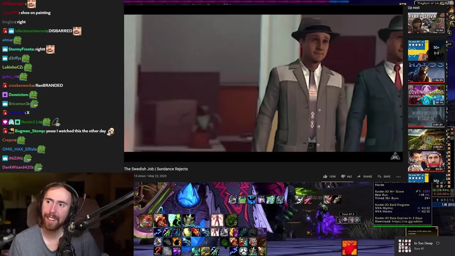Click chat username Bogman_Stomp
The height and width of the screenshot is (256, 455).
(30, 131)
